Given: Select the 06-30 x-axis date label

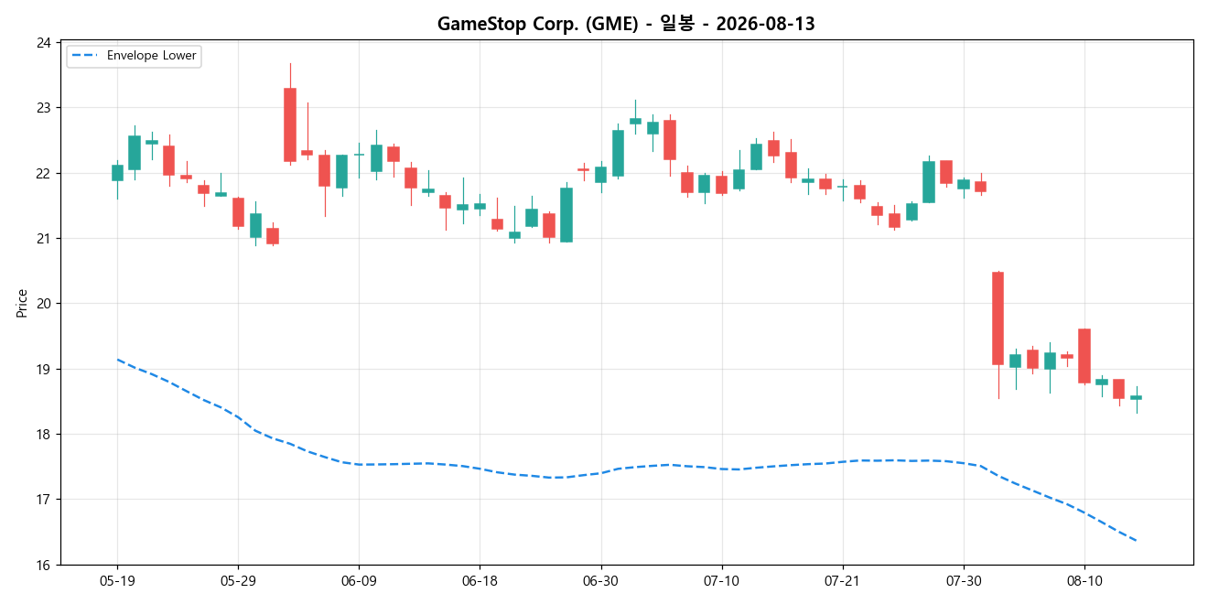Looking at the screenshot, I should [600, 581].
